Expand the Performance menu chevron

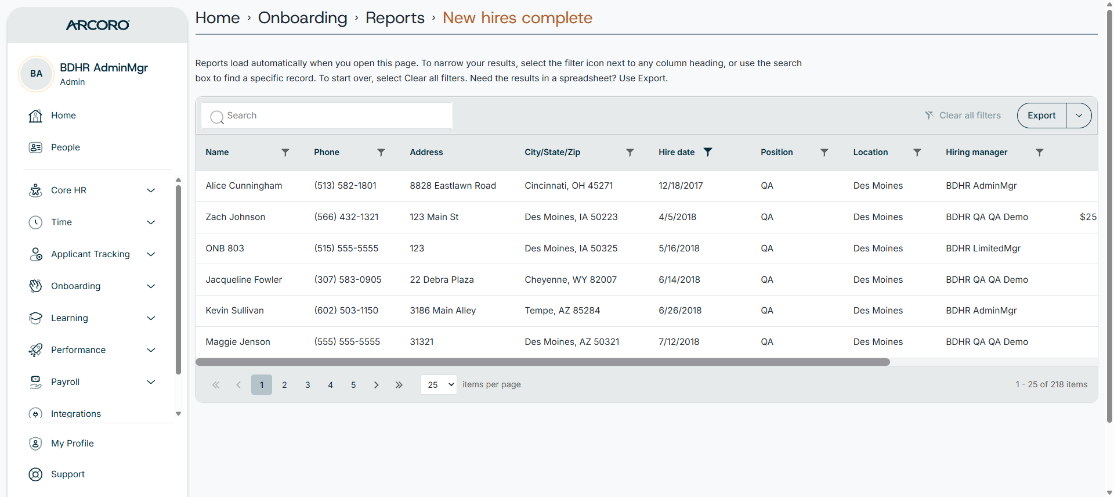pos(151,350)
